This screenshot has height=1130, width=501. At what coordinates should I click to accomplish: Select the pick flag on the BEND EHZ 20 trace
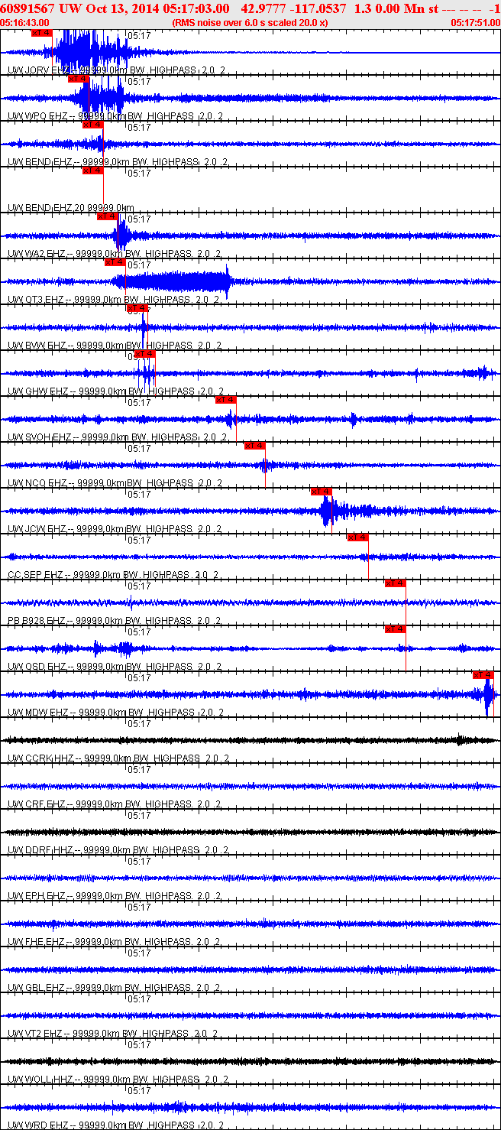pos(93,170)
